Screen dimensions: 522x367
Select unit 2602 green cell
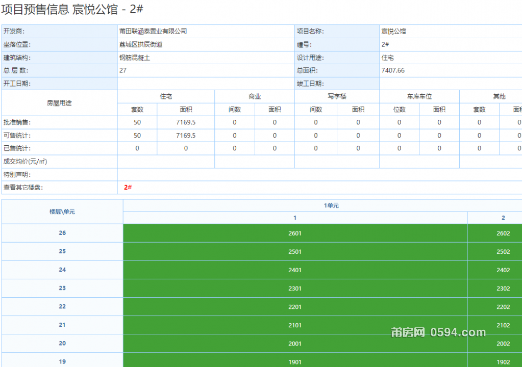click(x=495, y=233)
